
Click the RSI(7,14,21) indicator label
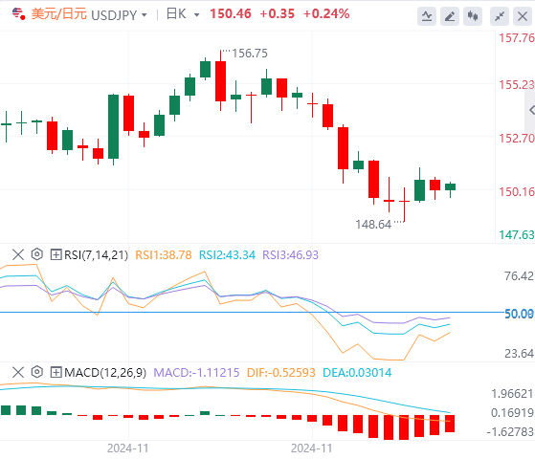pos(97,254)
